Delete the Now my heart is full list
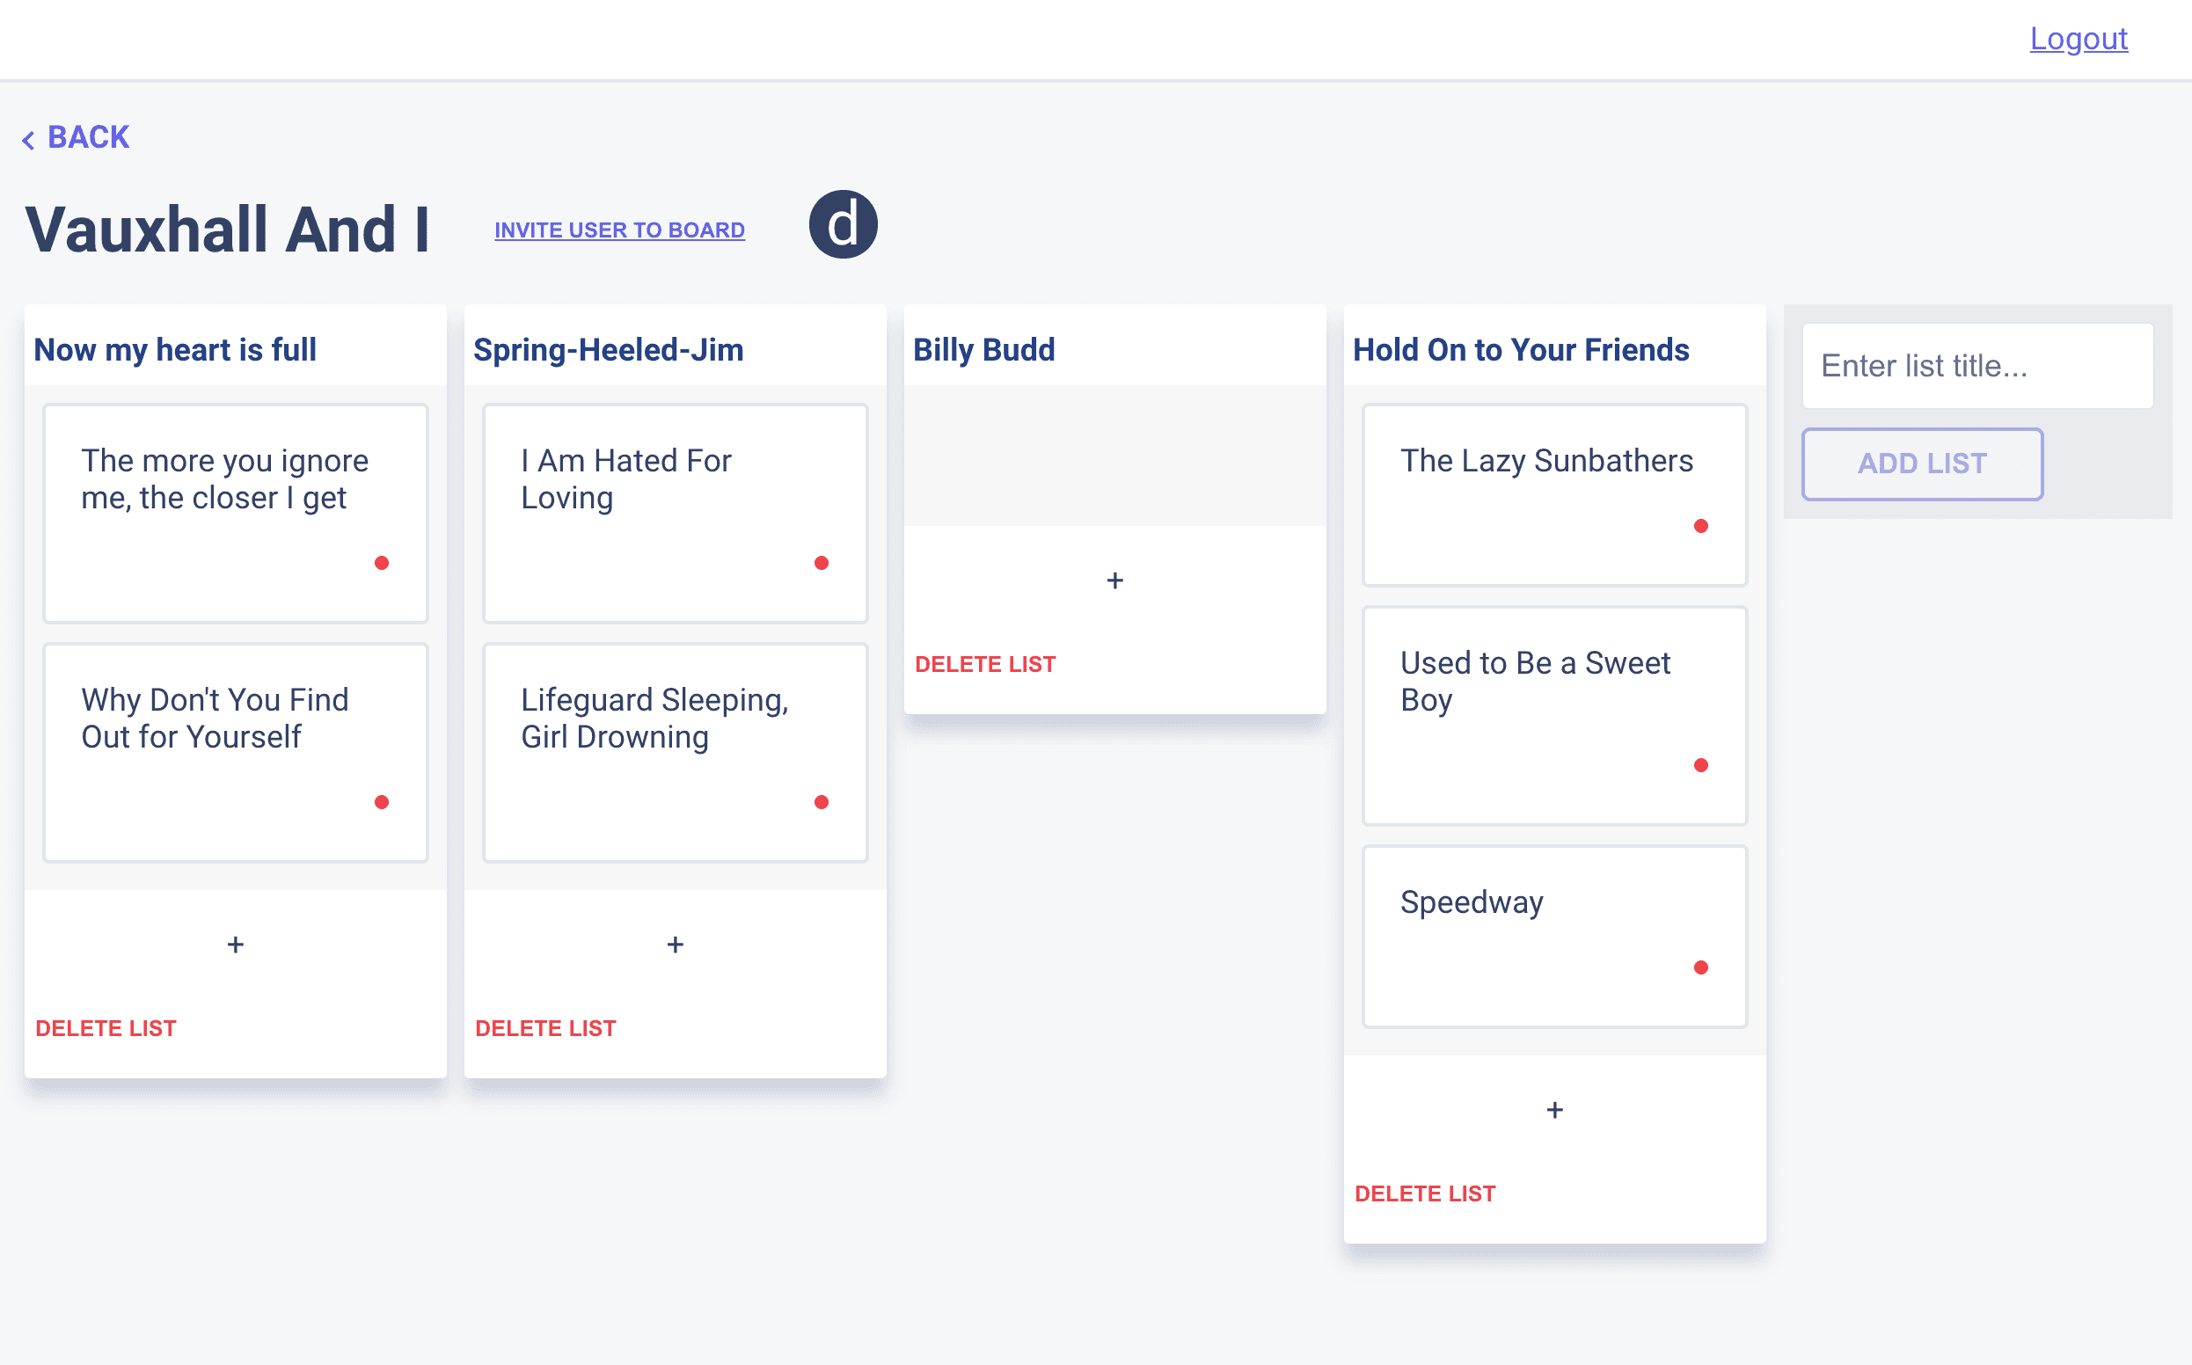The width and height of the screenshot is (2192, 1365). click(x=106, y=1028)
